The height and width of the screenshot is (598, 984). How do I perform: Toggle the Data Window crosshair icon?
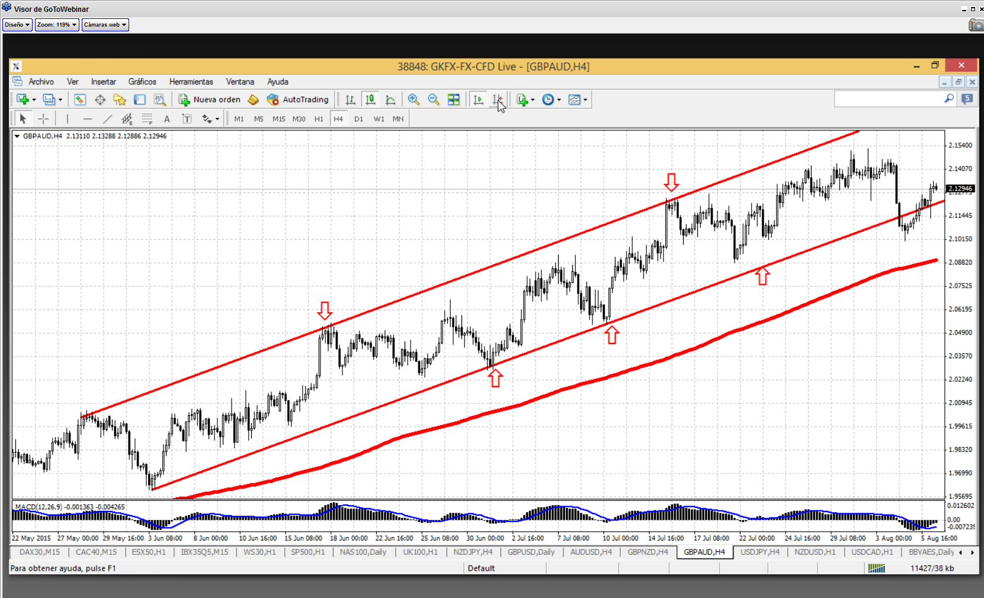100,99
